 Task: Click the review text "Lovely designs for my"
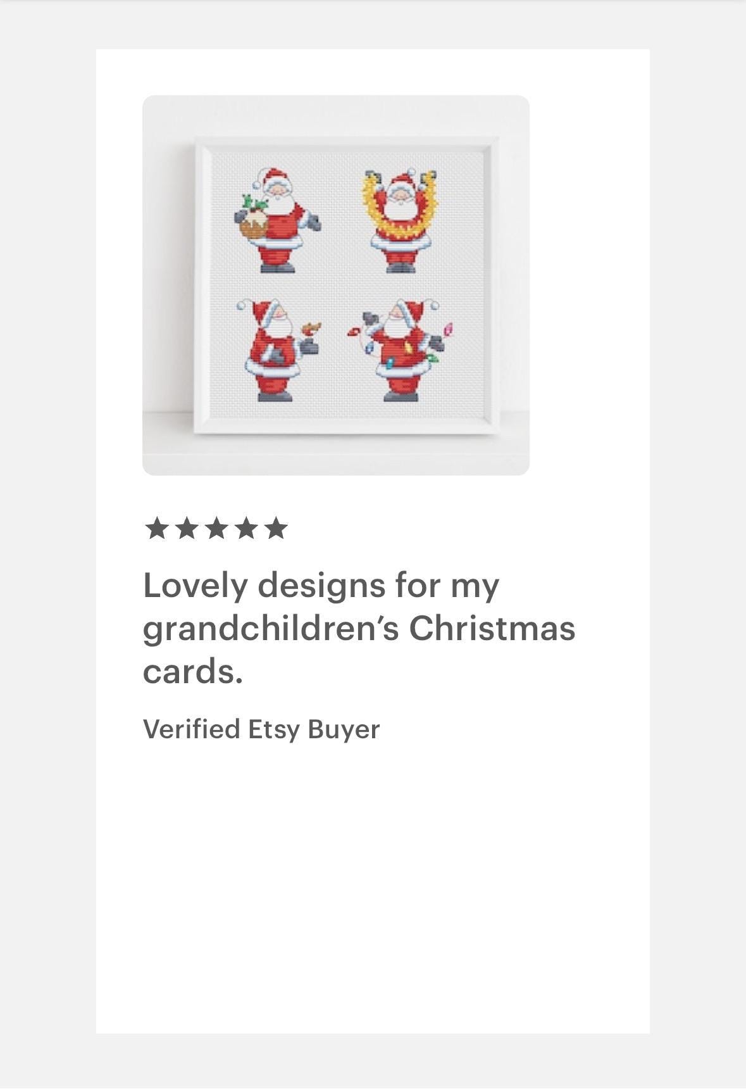tap(321, 586)
